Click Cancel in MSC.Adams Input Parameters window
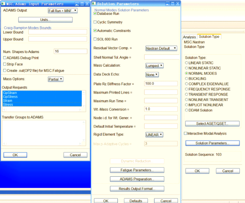This screenshot has height=203, width=245. [75, 155]
